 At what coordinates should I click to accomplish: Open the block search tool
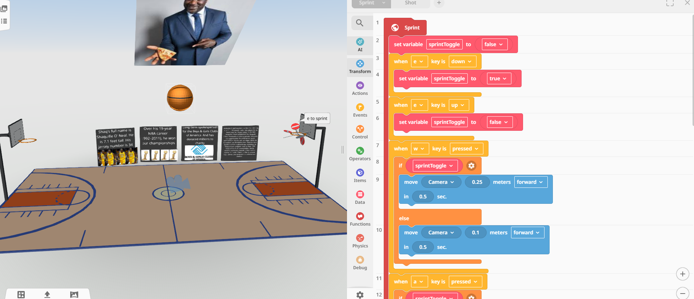(360, 23)
